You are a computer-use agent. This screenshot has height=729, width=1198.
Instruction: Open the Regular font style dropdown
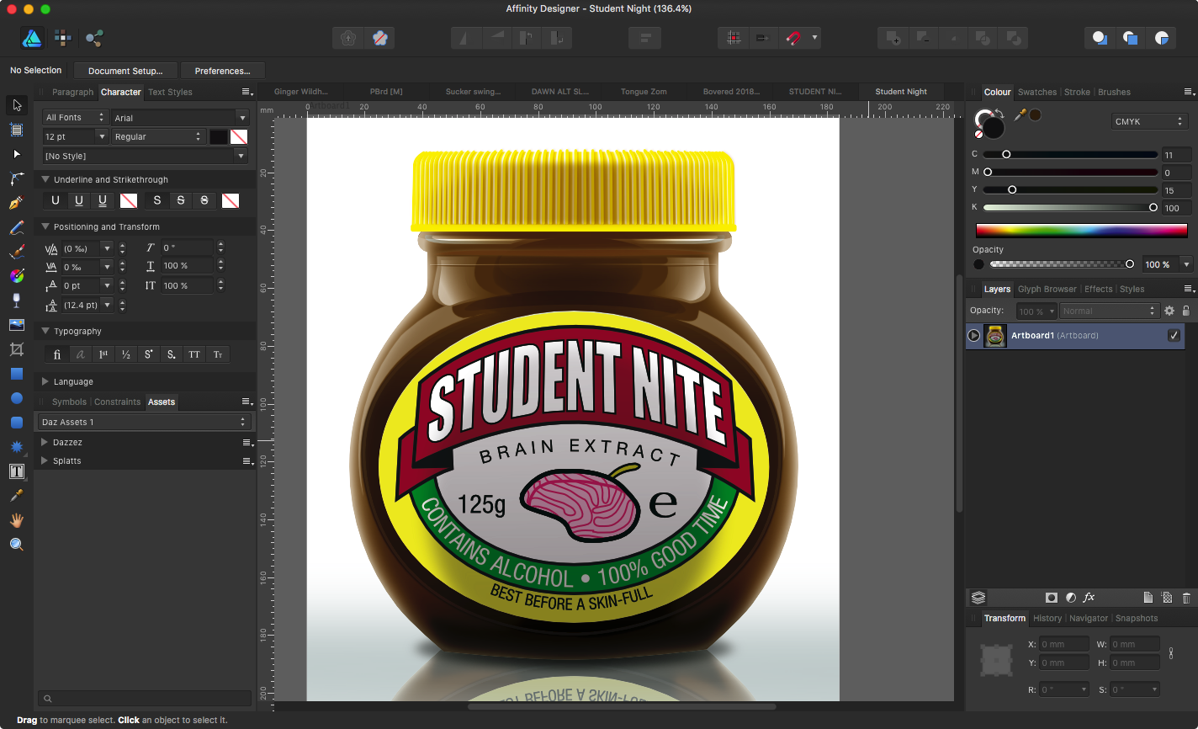click(159, 136)
